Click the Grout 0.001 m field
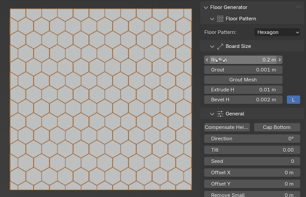 click(x=243, y=70)
